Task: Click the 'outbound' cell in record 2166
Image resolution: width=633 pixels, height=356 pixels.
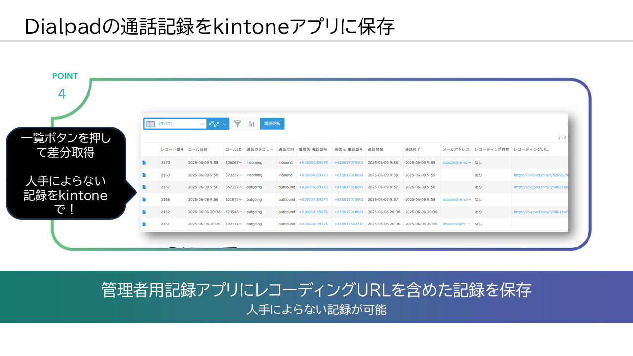Action: (x=287, y=199)
